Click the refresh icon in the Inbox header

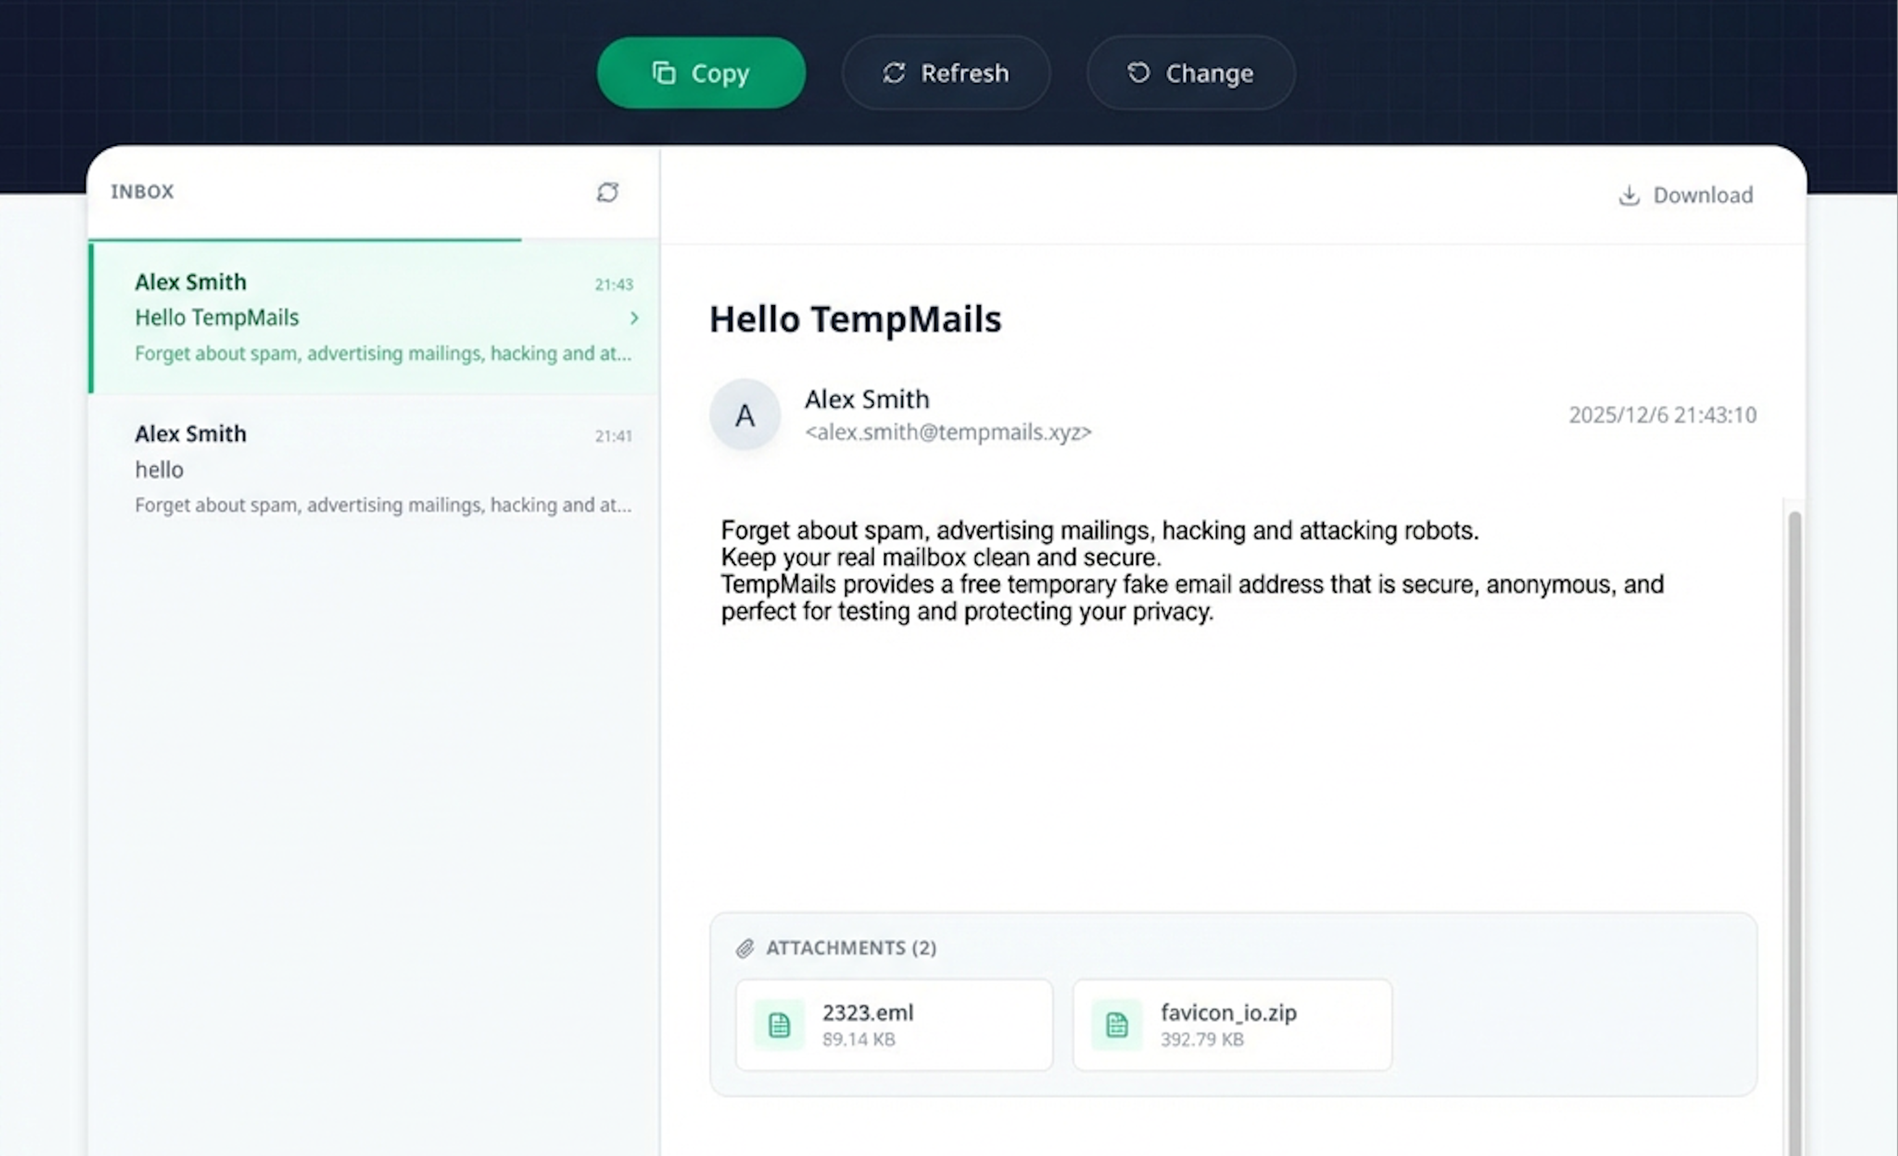point(607,193)
